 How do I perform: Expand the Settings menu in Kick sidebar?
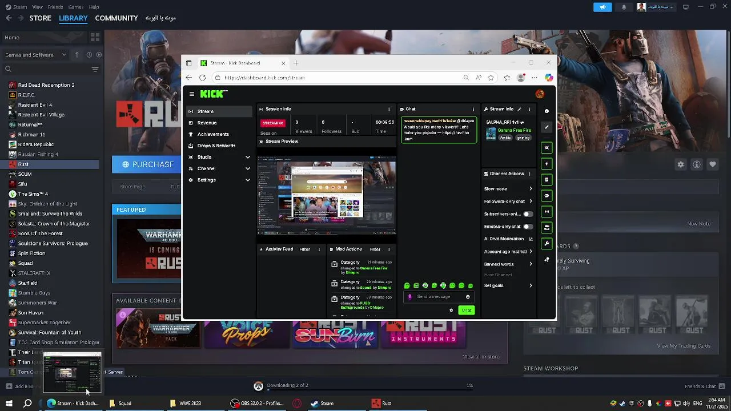[247, 180]
